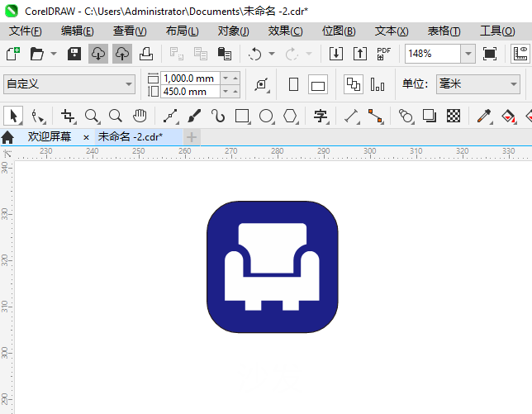The width and height of the screenshot is (532, 414).
Task: Click the Import down-arrow icon
Action: coord(336,54)
